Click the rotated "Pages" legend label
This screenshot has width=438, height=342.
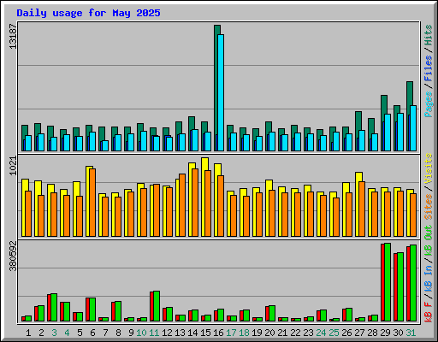pos(429,104)
